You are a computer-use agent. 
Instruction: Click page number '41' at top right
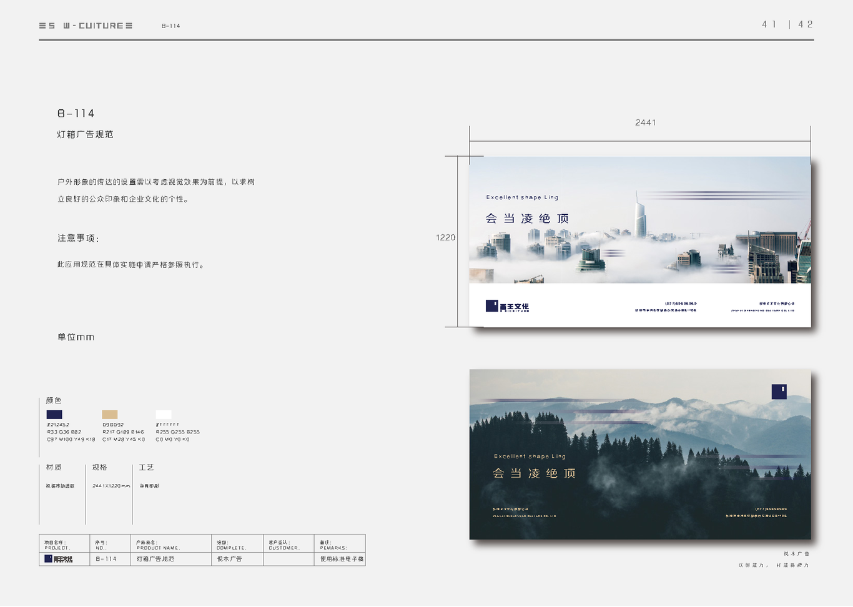tap(769, 24)
